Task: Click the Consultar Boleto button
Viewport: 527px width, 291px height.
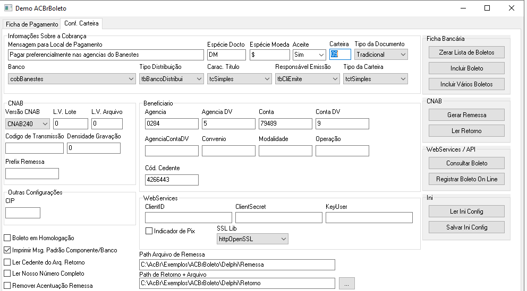Action: (466, 163)
